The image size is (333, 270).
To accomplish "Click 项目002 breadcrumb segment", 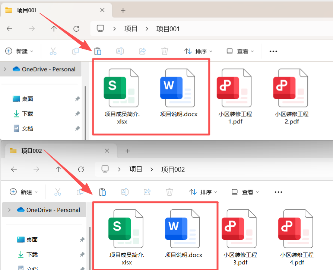I will pyautogui.click(x=173, y=170).
